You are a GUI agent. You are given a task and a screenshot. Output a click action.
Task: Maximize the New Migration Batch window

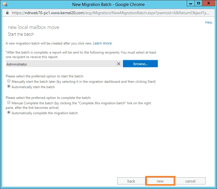click(x=198, y=3)
